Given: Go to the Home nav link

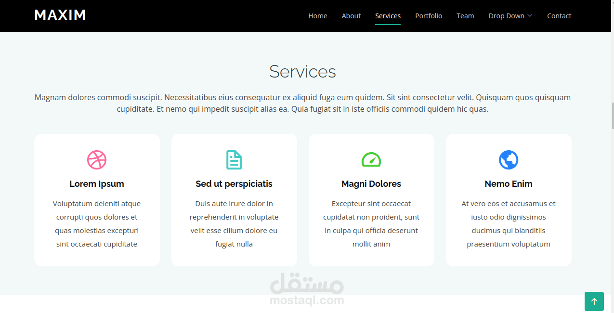Looking at the screenshot, I should tap(318, 16).
